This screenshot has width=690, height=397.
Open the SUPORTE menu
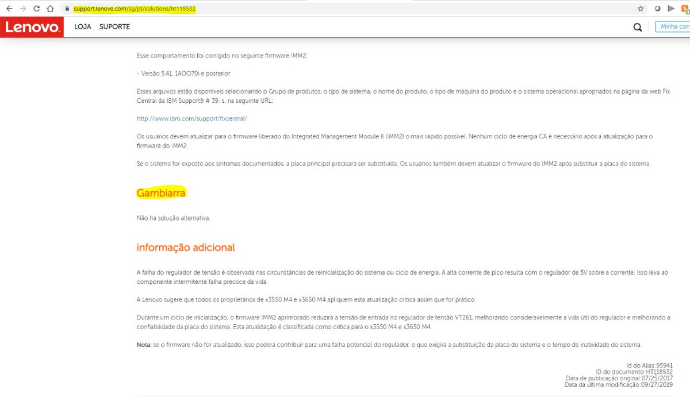pos(114,27)
